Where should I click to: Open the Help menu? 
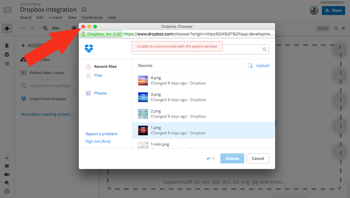(112, 17)
